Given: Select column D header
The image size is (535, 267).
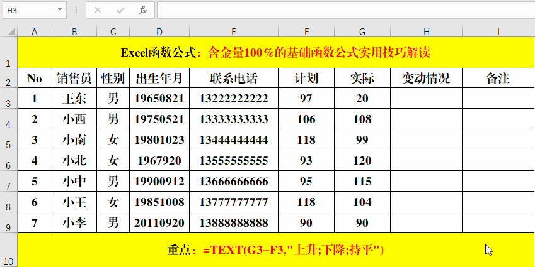Looking at the screenshot, I should (x=159, y=31).
